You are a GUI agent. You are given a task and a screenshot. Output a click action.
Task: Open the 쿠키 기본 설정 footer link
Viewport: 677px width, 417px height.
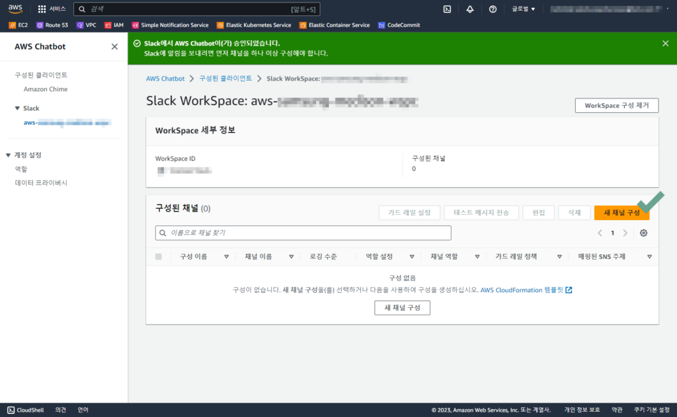(651, 410)
